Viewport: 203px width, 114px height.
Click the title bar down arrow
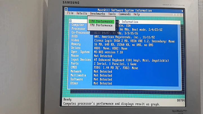click(182, 11)
